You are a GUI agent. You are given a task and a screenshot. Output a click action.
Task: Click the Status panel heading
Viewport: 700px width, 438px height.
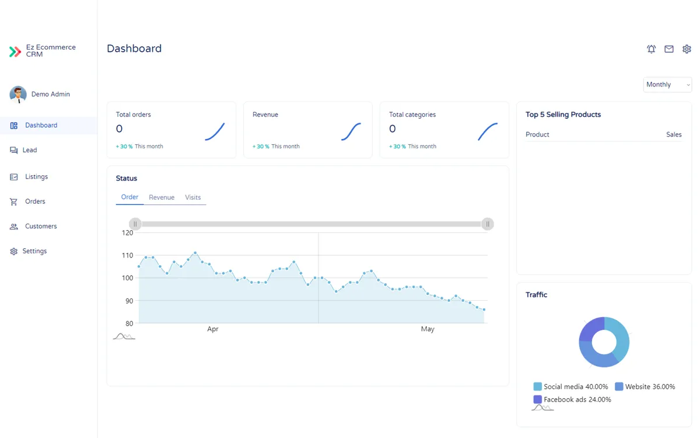pos(127,178)
